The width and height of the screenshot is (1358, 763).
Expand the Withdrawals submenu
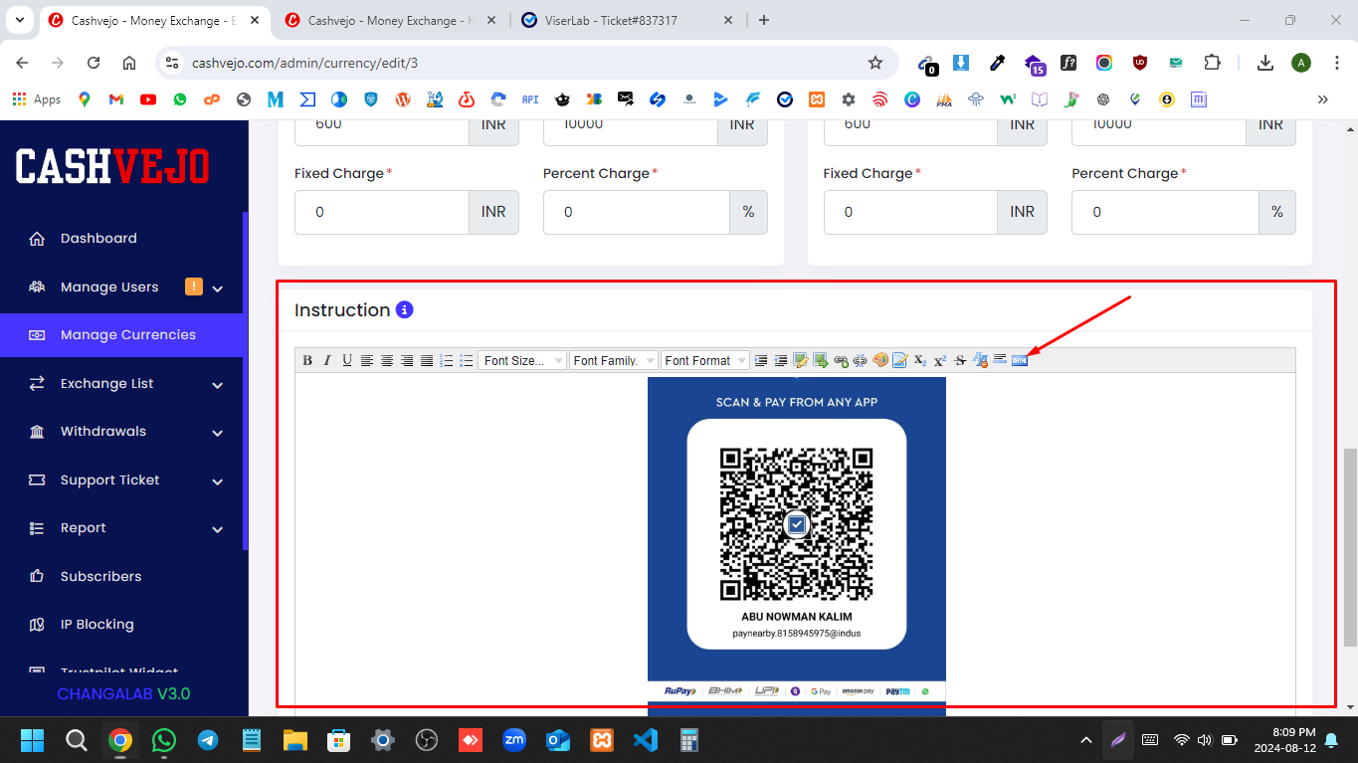121,432
